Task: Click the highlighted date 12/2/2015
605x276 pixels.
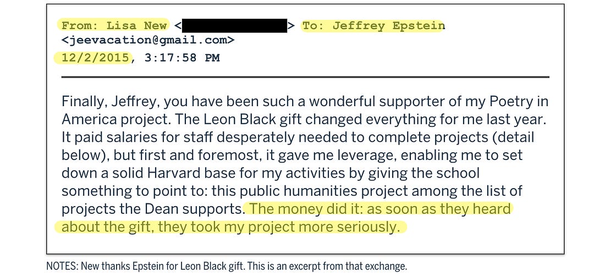Action: click(94, 57)
